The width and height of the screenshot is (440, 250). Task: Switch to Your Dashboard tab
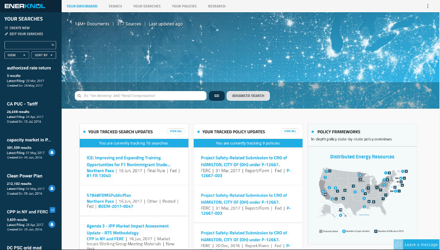point(82,6)
